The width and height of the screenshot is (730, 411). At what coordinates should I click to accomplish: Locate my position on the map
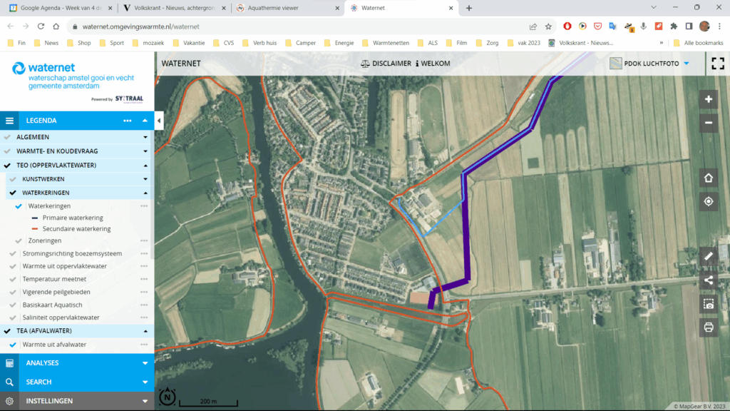coord(708,201)
